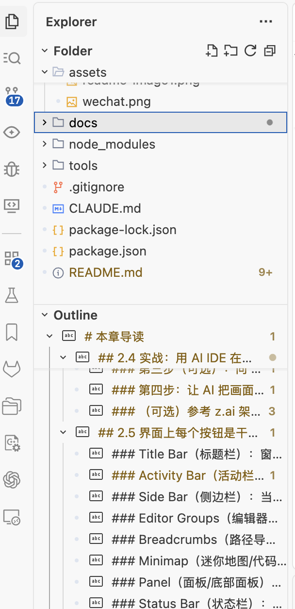295x609 pixels.
Task: Collapse the 2.5 outline heading
Action: point(63,432)
